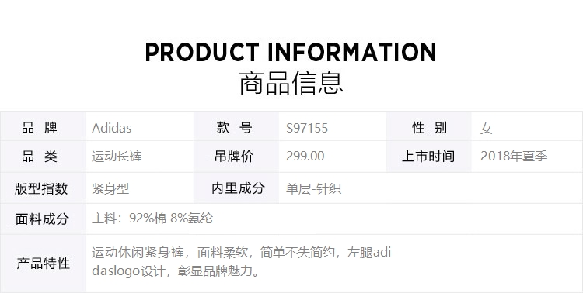
Task: Select the 上市时间 label cell
Action: [x=428, y=157]
